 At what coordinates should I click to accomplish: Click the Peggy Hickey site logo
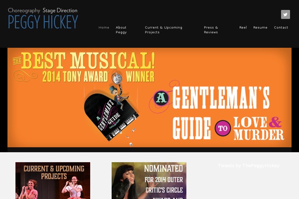click(43, 18)
